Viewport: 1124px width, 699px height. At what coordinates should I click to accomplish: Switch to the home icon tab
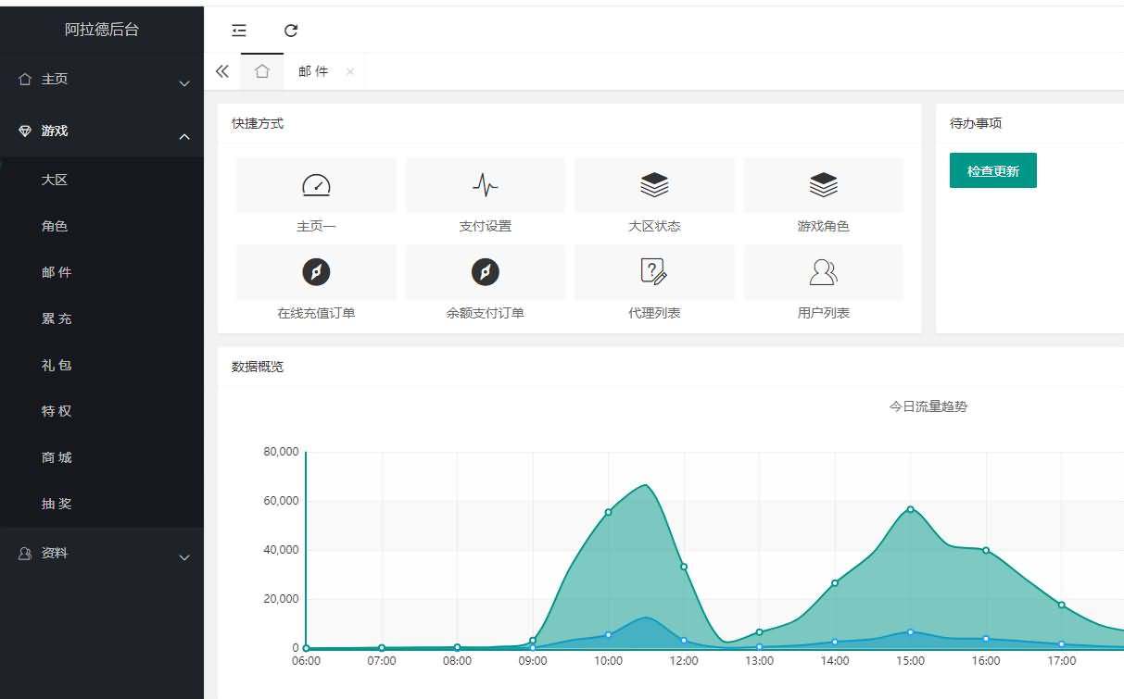coord(262,71)
